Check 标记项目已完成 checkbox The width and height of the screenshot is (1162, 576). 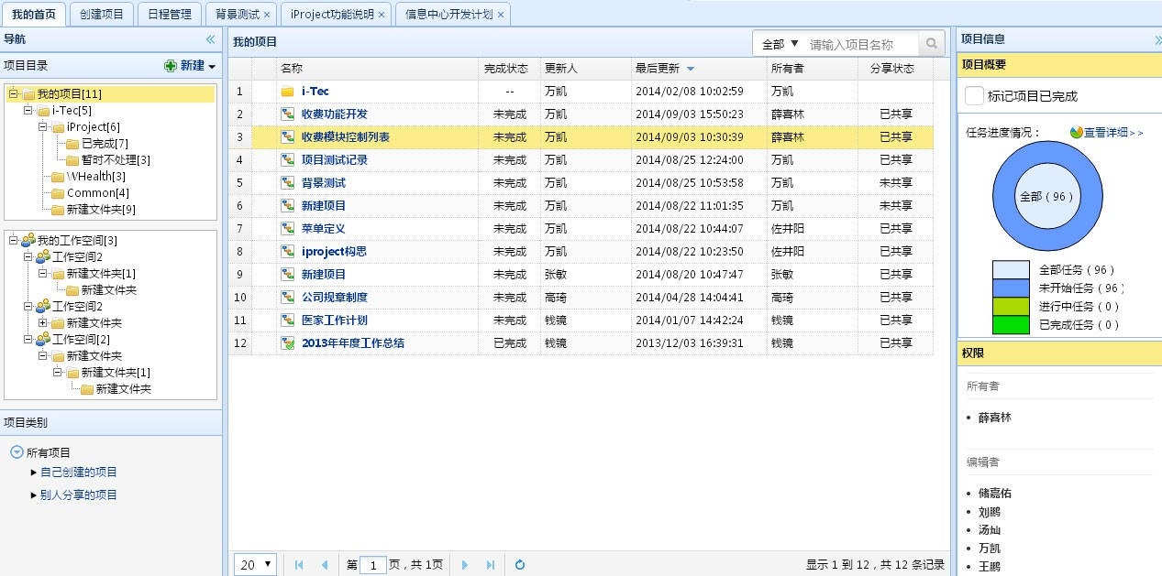[974, 95]
